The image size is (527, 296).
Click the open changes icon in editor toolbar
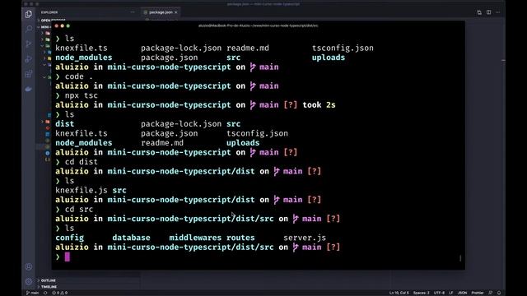tap(479, 12)
